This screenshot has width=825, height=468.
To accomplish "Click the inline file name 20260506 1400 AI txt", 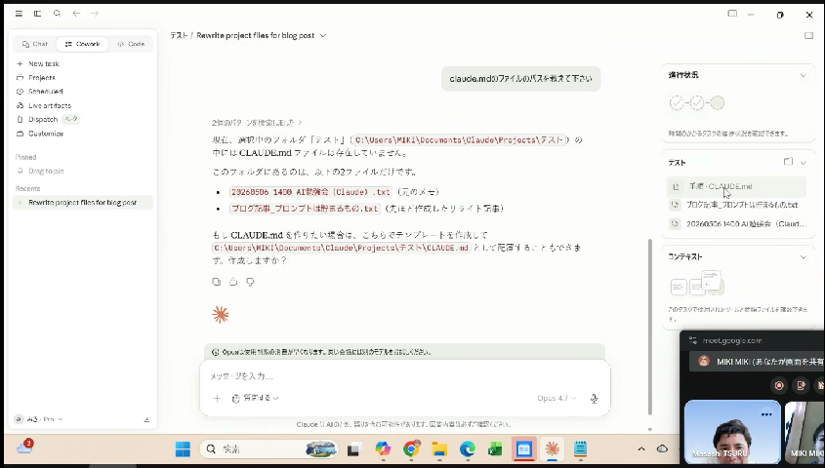I will pyautogui.click(x=310, y=192).
